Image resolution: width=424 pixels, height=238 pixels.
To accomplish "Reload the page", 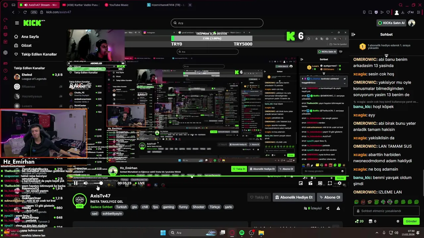I will pyautogui.click(x=25, y=12).
